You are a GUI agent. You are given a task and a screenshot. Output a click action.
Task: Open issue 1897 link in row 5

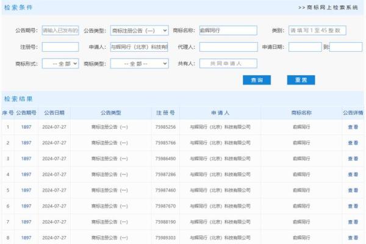click(x=26, y=190)
